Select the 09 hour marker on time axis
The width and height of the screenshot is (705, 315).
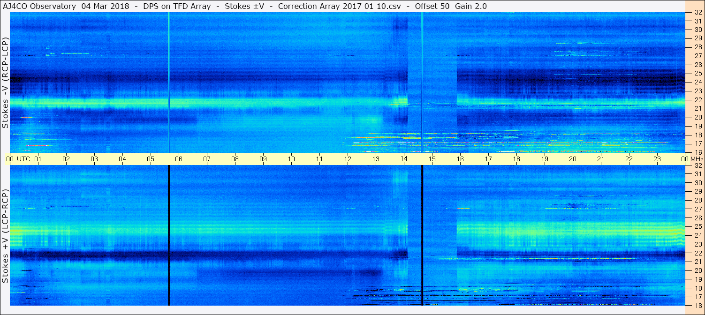click(263, 159)
